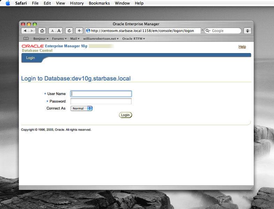Click the URL address field

point(143,31)
